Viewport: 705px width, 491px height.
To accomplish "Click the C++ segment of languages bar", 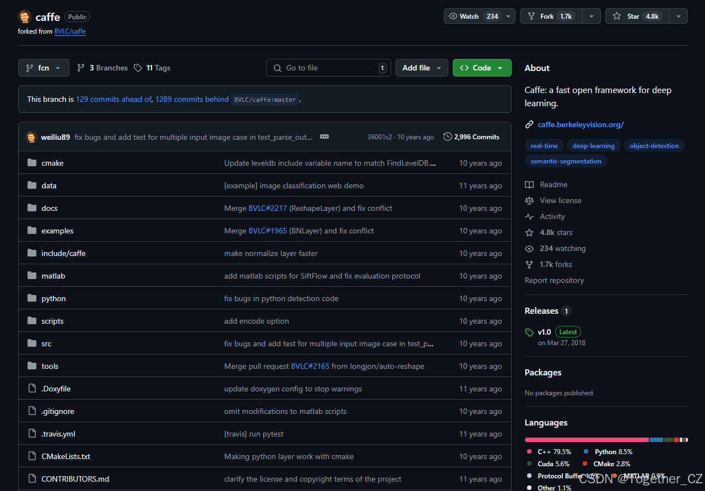I will (587, 440).
